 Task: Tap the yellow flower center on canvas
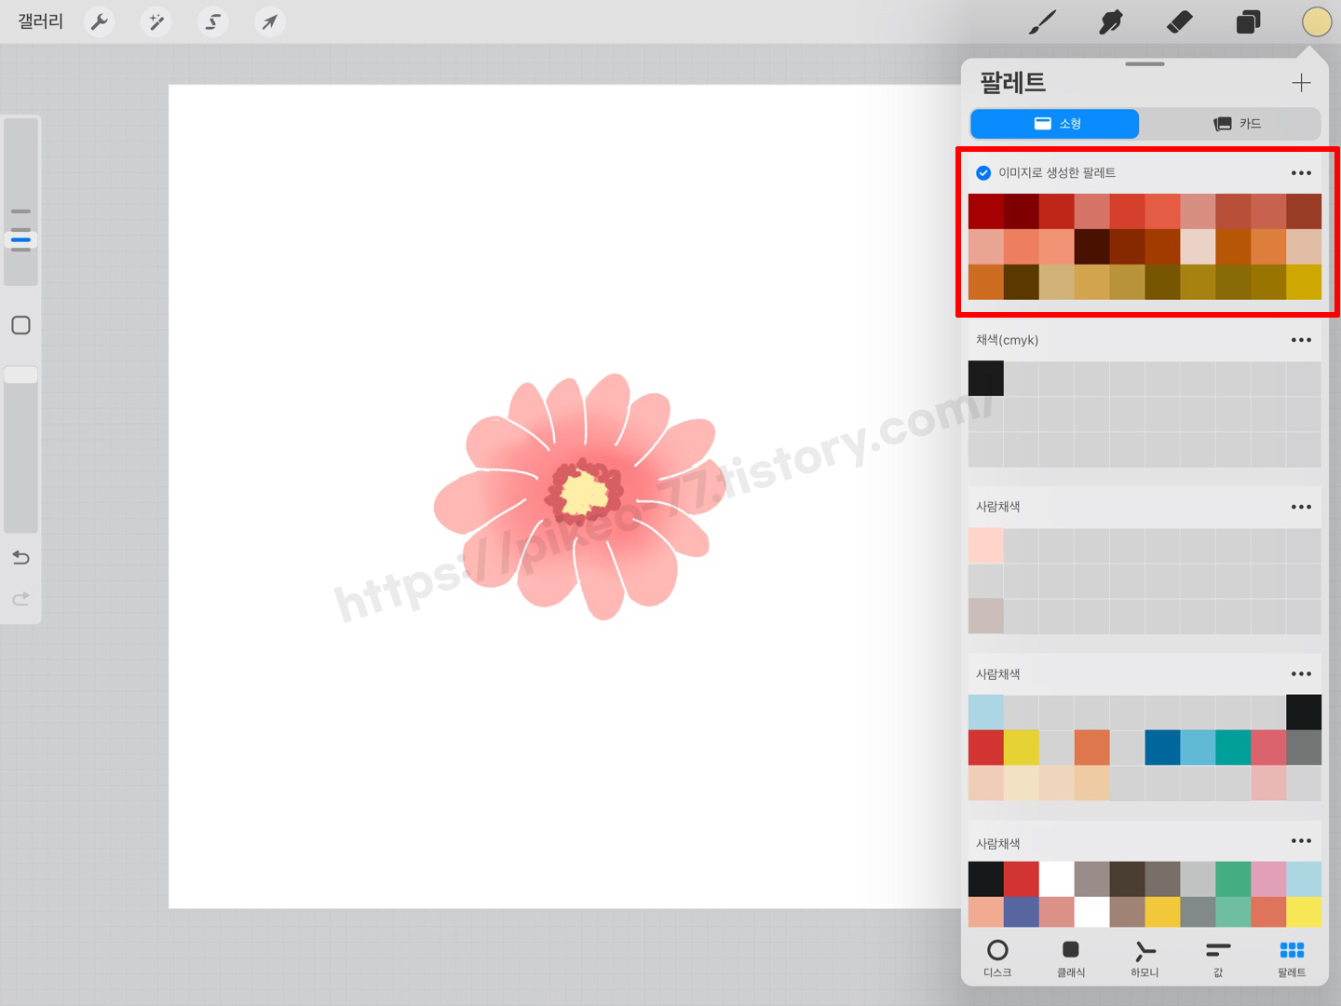coord(584,493)
